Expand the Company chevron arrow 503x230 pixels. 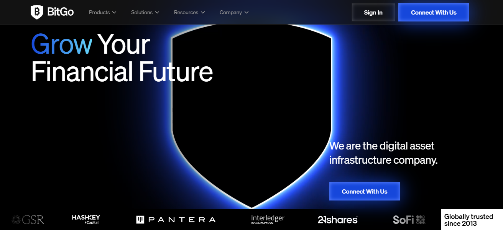(247, 13)
